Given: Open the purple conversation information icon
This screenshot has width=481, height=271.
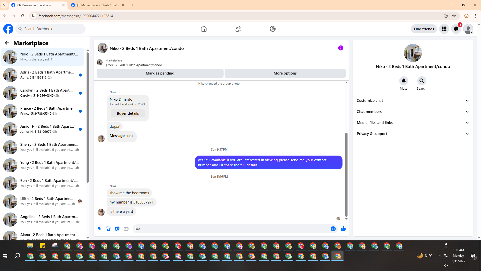Looking at the screenshot, I should coord(340,48).
